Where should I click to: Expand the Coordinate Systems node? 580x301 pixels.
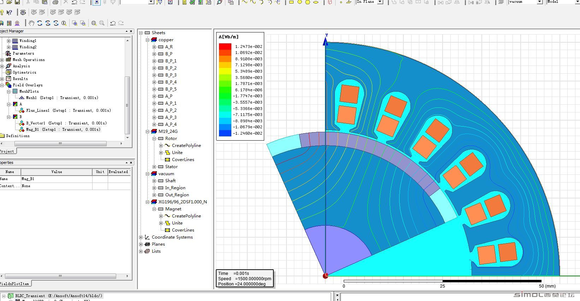point(141,237)
